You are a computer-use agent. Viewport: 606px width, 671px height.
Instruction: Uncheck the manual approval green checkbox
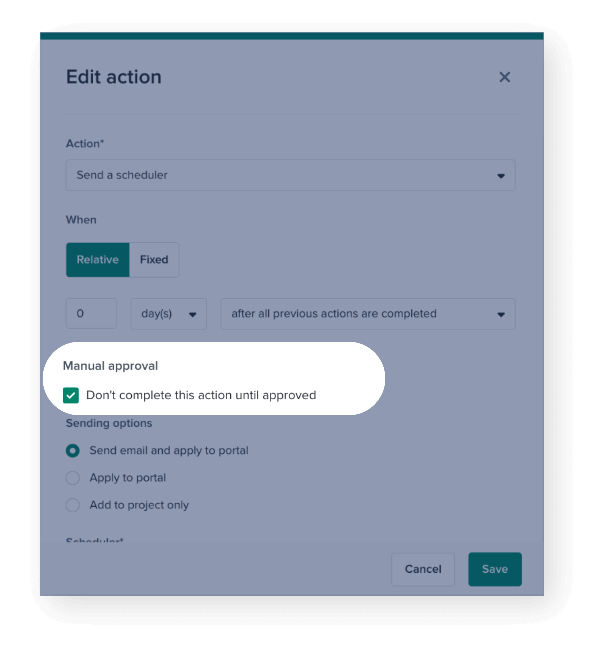point(71,395)
